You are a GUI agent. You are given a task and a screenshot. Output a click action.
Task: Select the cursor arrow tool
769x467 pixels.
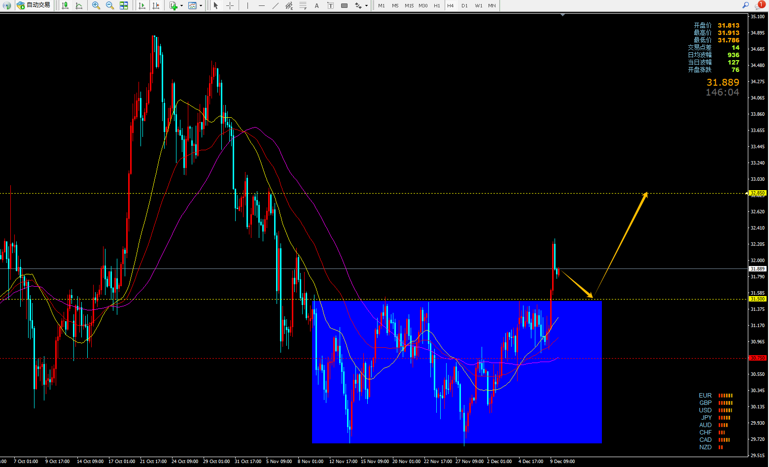[x=216, y=5]
